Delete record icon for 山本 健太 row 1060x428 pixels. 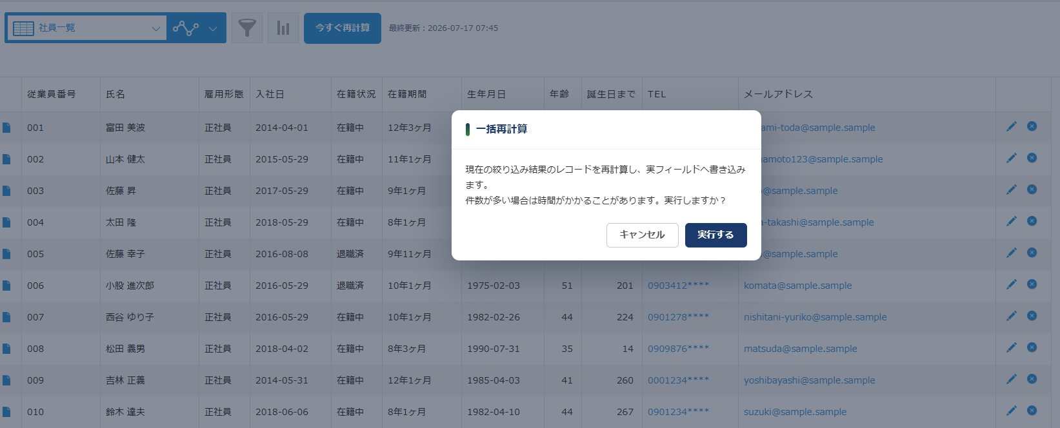click(1032, 158)
